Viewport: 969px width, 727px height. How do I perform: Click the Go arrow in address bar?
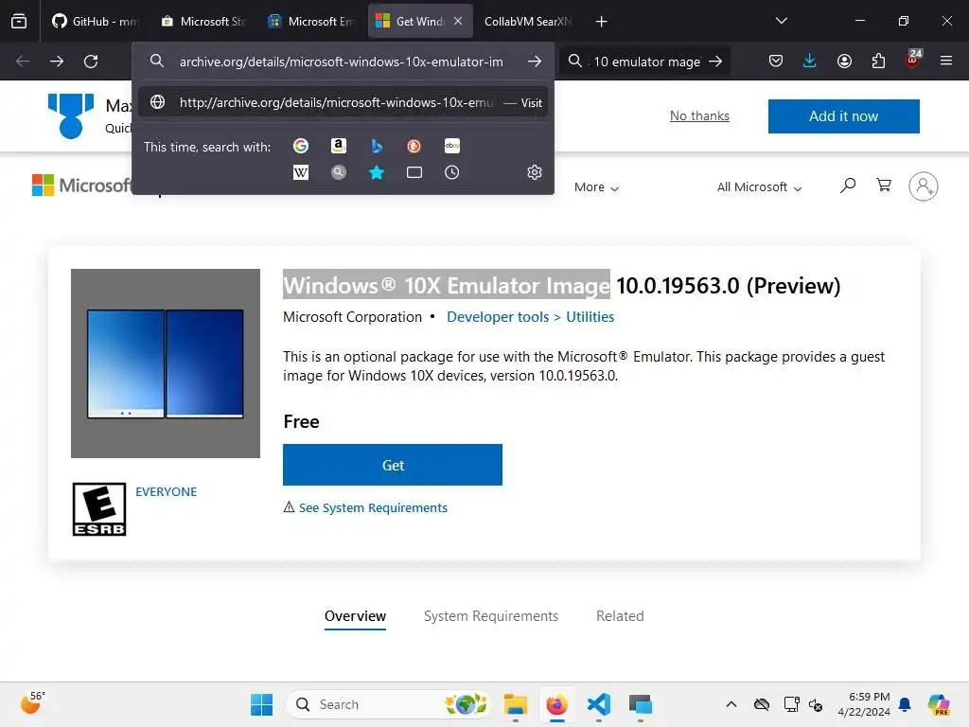pyautogui.click(x=535, y=62)
